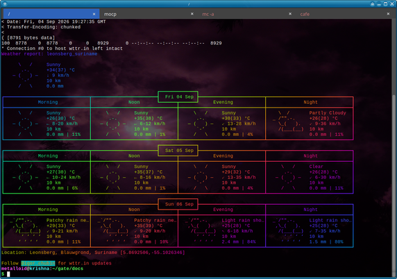Click the highlighted igor_chubin link

38,263
